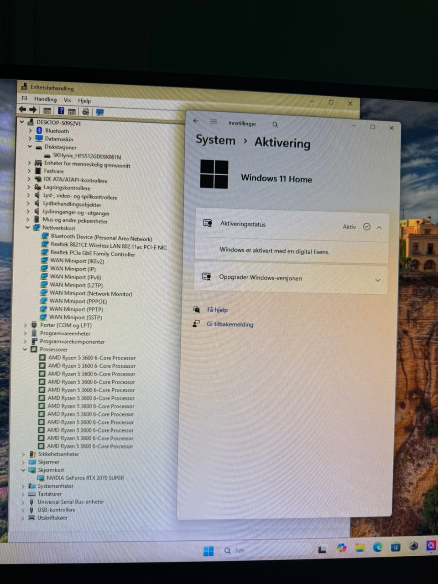Screen dimensions: 438x584
Task: Click the update driver toolbar icon
Action: coord(85,112)
